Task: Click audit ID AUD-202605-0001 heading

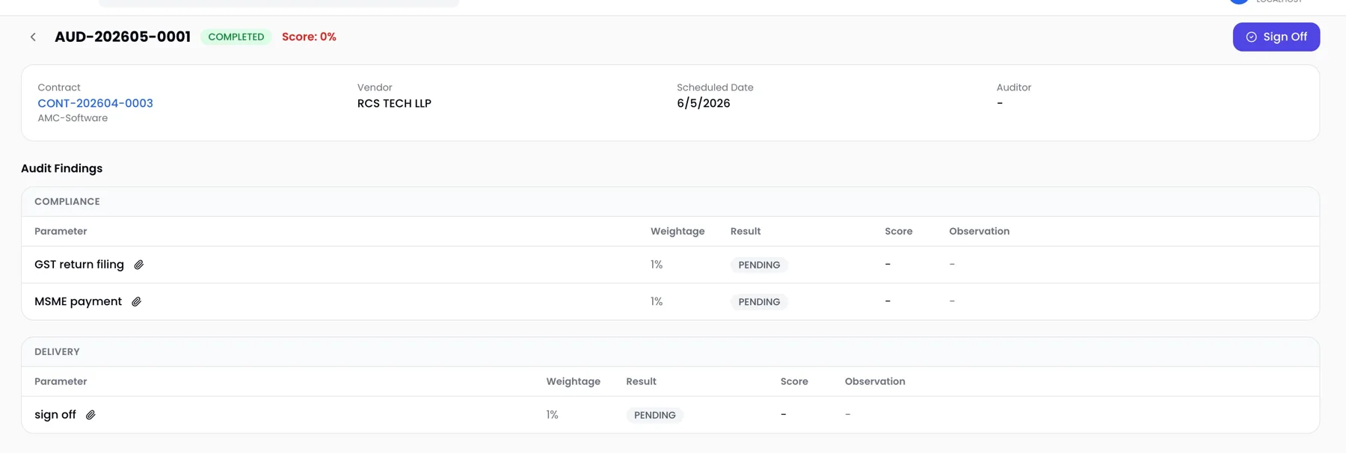Action: click(x=123, y=37)
